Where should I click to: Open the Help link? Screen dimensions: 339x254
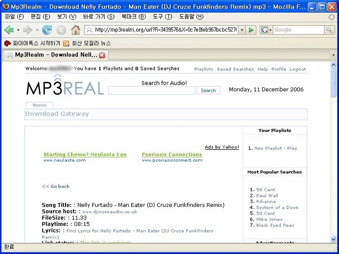262,69
